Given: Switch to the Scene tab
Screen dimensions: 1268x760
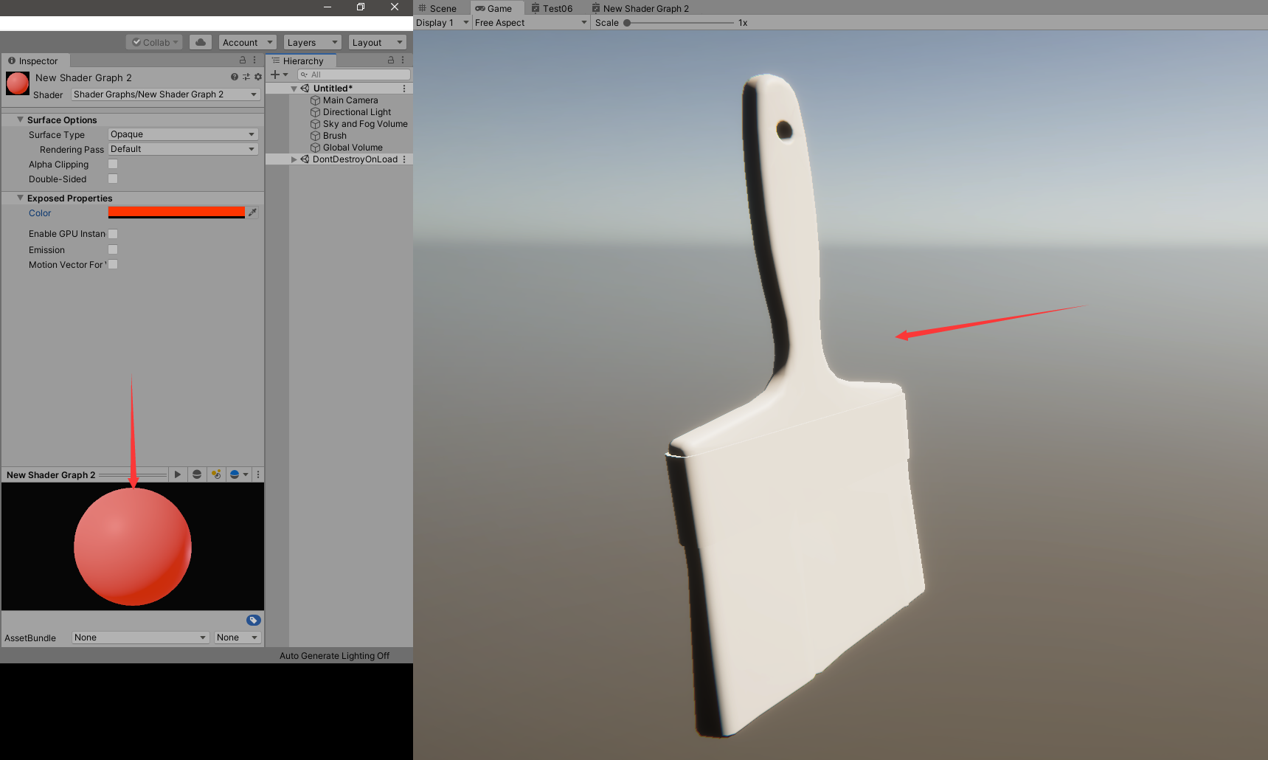Looking at the screenshot, I should [440, 8].
